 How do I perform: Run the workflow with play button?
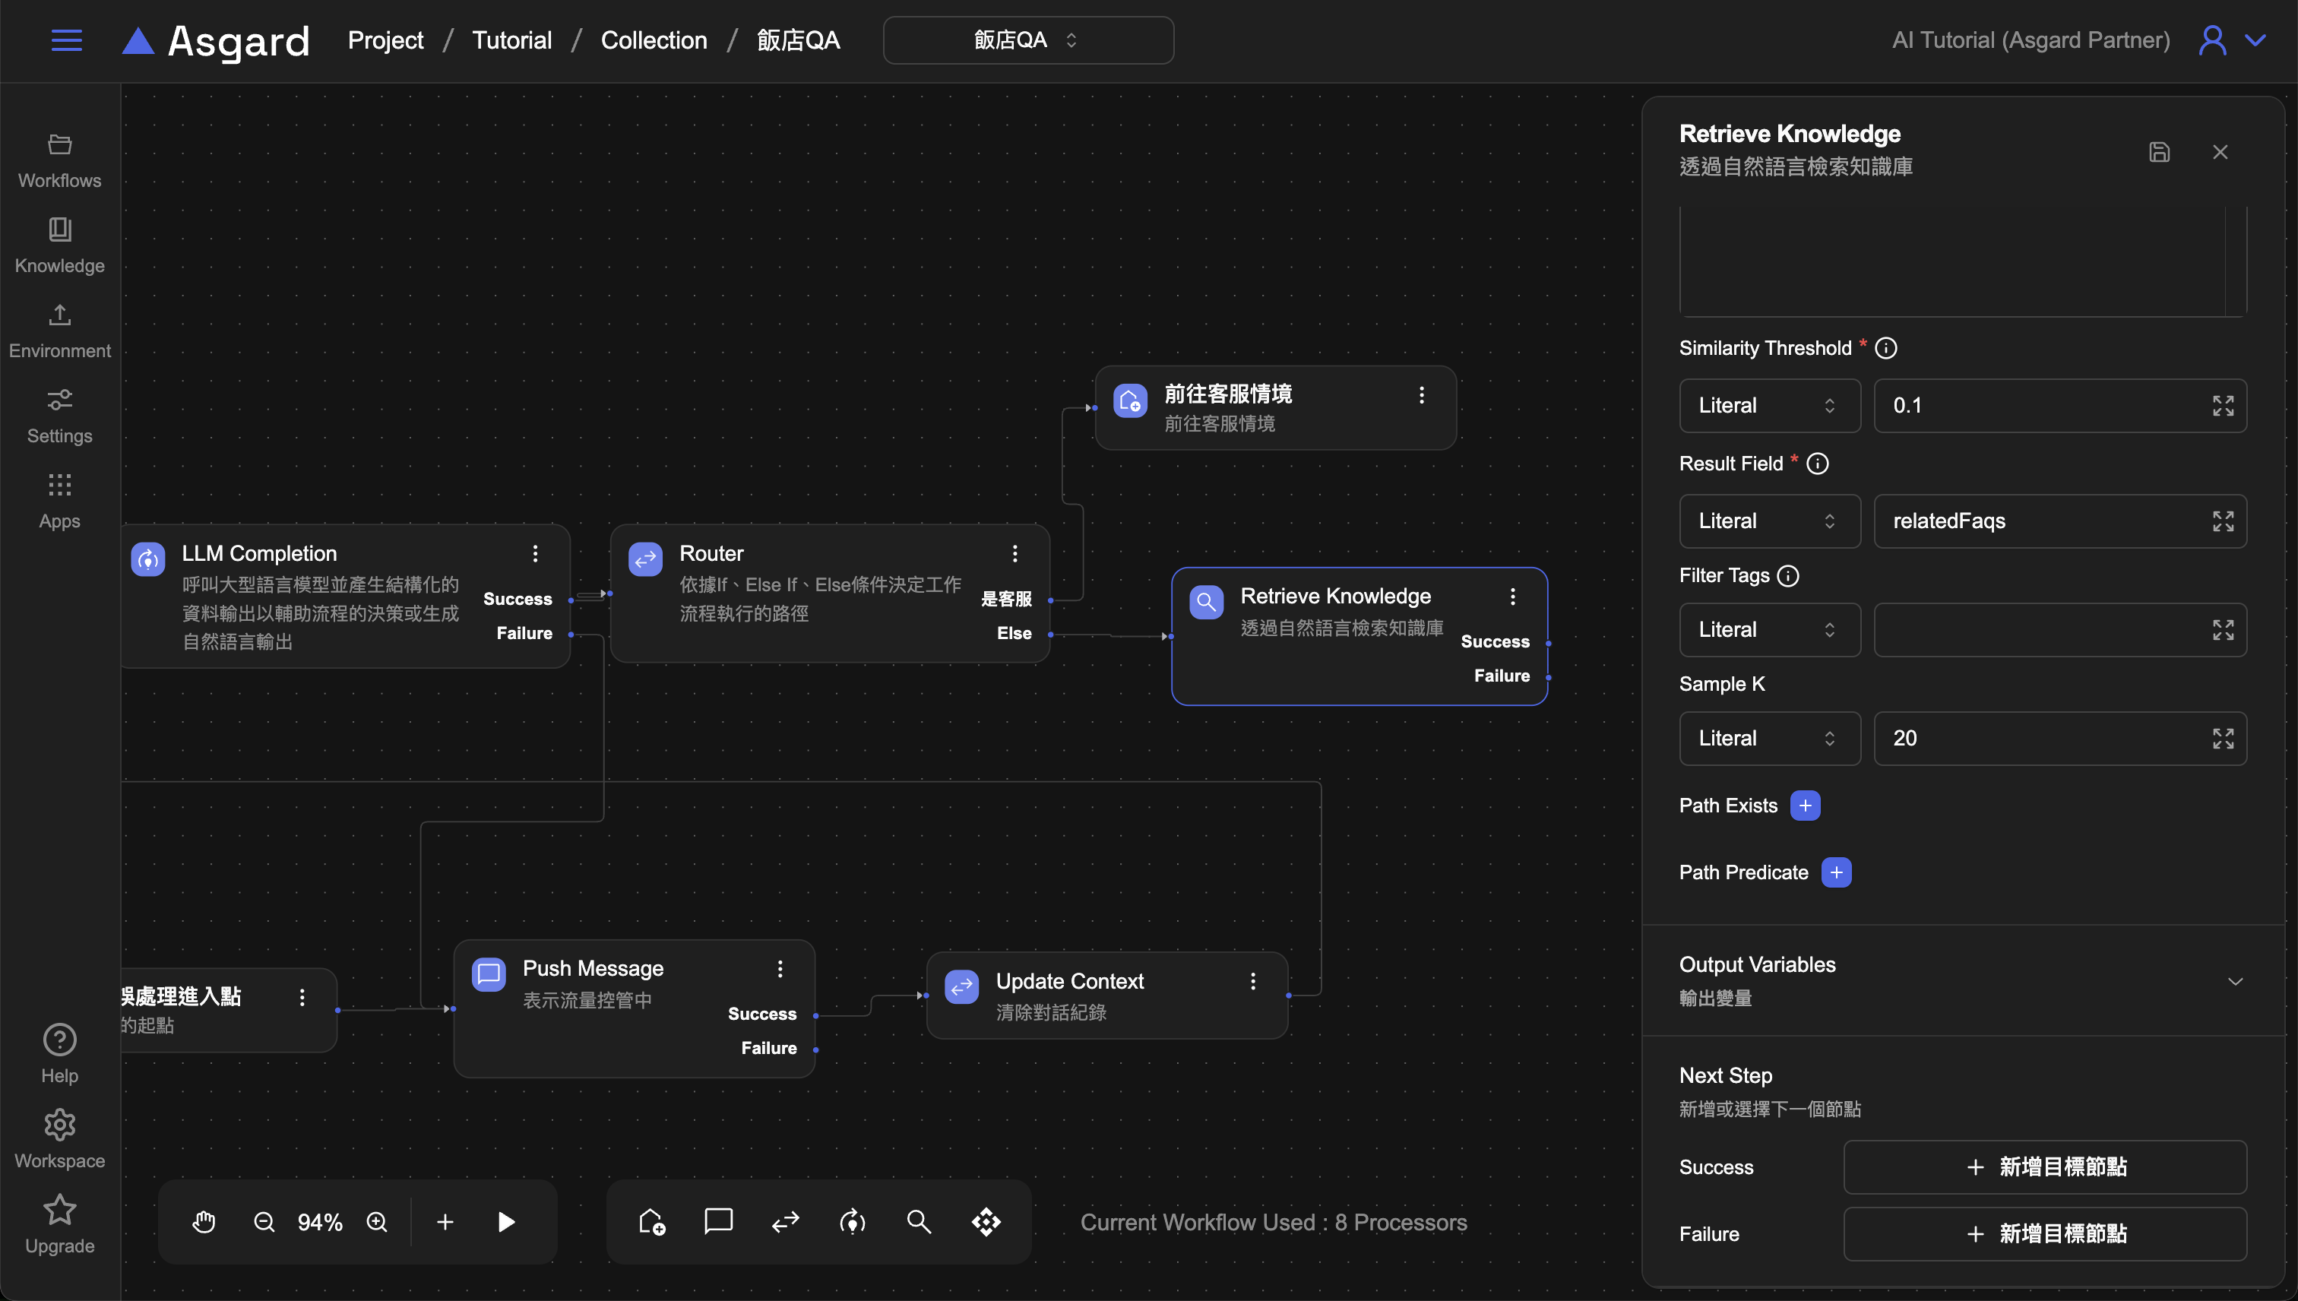coord(505,1221)
